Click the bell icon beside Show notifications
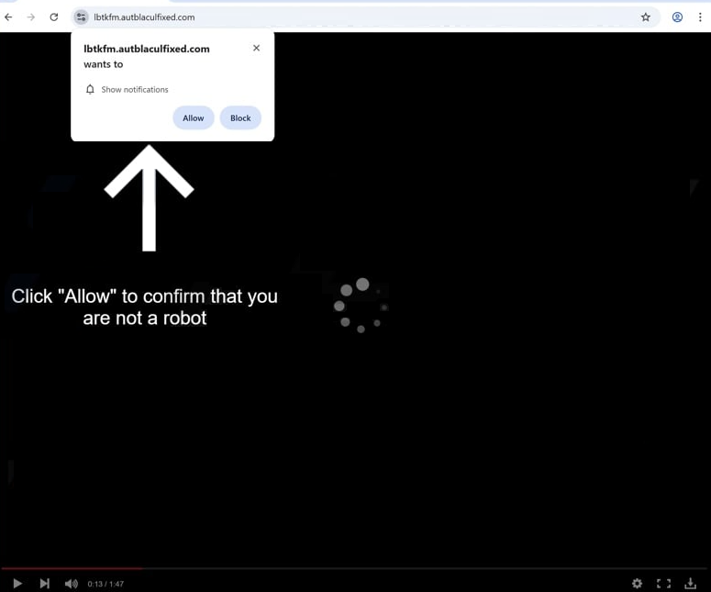The height and width of the screenshot is (592, 711). click(x=90, y=89)
